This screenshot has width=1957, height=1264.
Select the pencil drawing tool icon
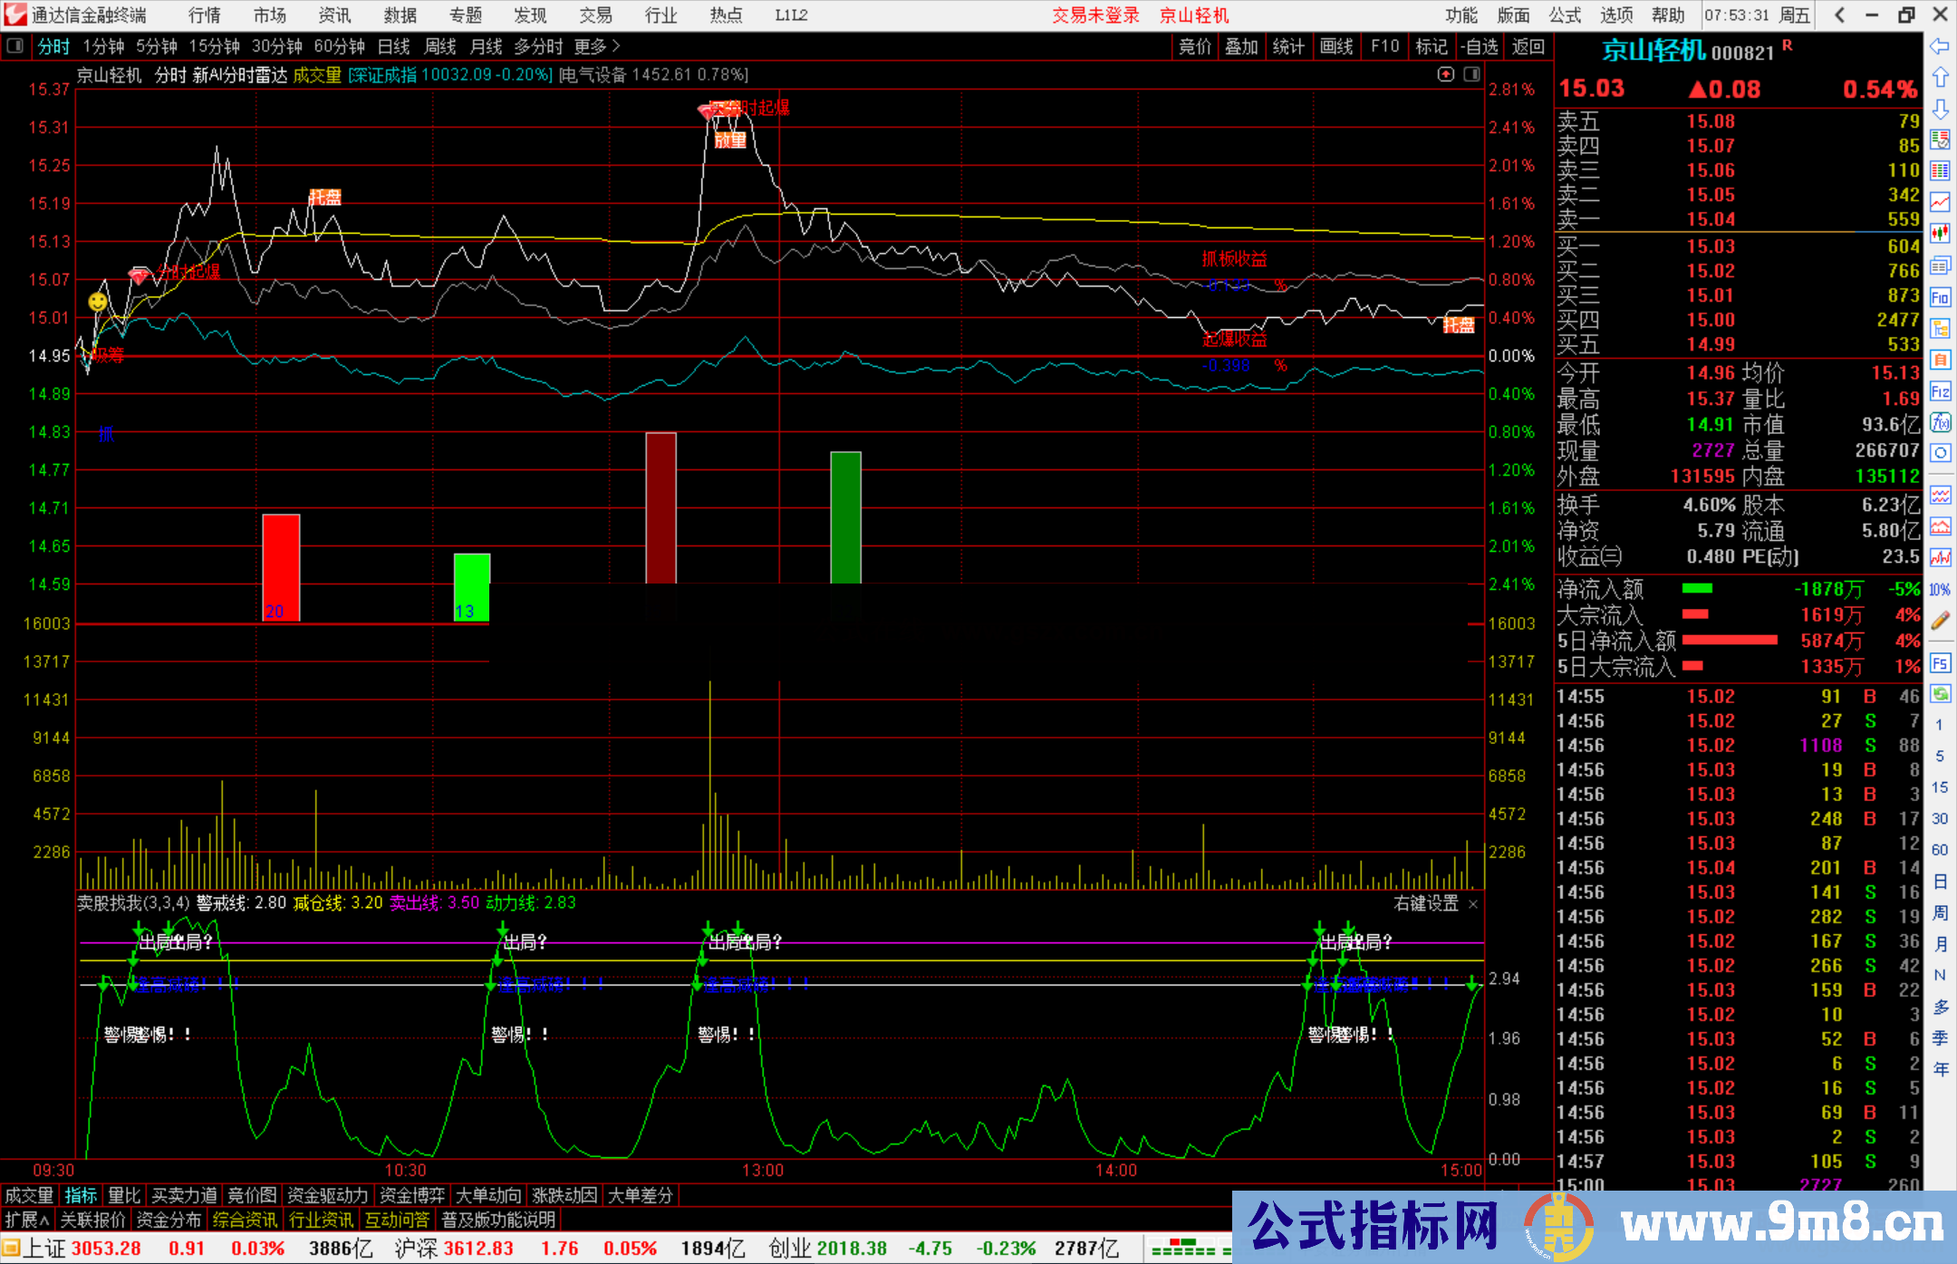click(x=1940, y=621)
